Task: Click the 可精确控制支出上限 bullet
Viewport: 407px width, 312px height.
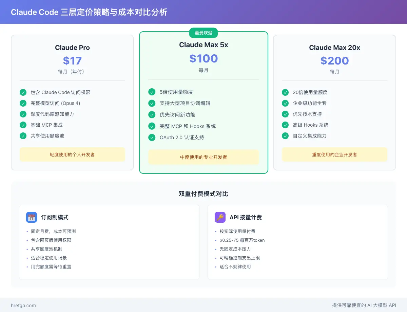Action: [x=239, y=258]
